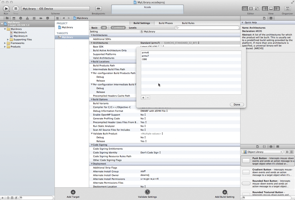This screenshot has width=295, height=200.
Task: Select armv7 in architectures popup
Action: 191,56
